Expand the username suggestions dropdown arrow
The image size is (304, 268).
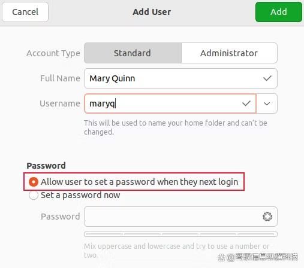click(267, 103)
